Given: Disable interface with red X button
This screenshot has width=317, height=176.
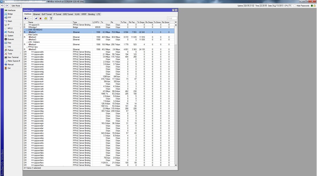Looking at the screenshot, I should (x=40, y=18).
